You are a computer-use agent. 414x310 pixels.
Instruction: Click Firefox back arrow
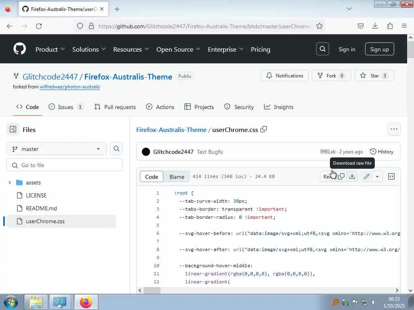pos(10,26)
